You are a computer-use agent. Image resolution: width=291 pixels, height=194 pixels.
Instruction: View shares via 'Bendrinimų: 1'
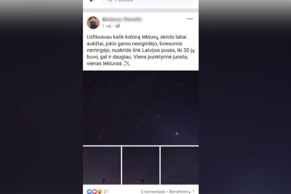pos(182,192)
